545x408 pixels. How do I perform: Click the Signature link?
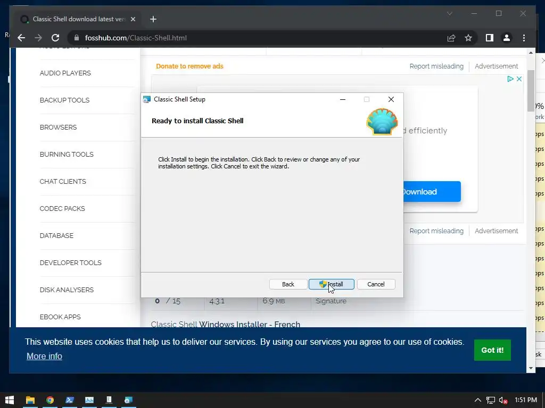coord(331,301)
